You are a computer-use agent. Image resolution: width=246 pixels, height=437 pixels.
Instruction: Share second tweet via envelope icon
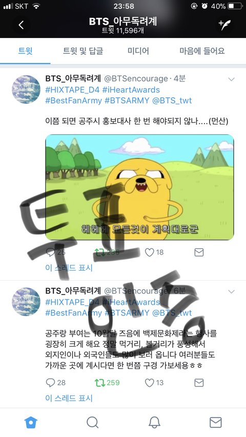pyautogui.click(x=199, y=383)
